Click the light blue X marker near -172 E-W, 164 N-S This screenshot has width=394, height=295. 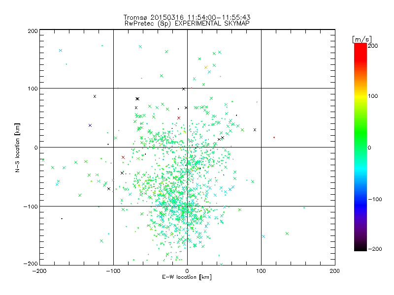pyautogui.click(x=61, y=51)
